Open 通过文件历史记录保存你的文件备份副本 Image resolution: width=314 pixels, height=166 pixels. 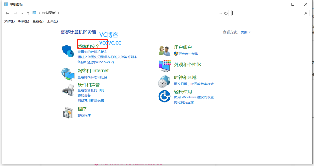[x=107, y=57]
